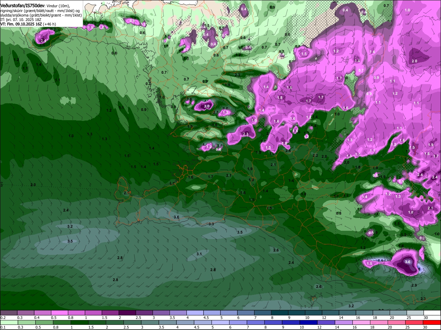
Task: Pick light grey upper swatch between 25 and 30
Action: (x=415, y=313)
